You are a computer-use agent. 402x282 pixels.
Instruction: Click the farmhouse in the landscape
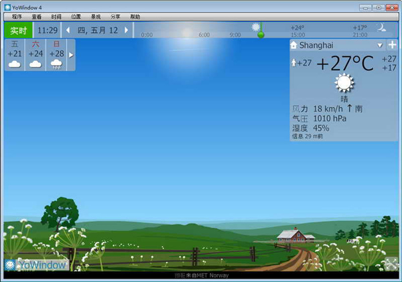[295, 235]
